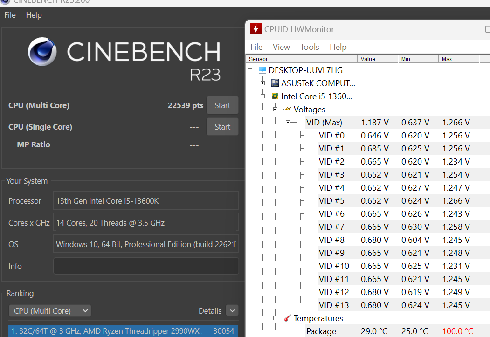Open Cinebench Help menu
This screenshot has height=337, width=490.
click(x=34, y=15)
